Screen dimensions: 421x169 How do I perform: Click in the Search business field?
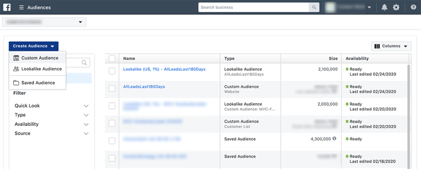coord(253,7)
